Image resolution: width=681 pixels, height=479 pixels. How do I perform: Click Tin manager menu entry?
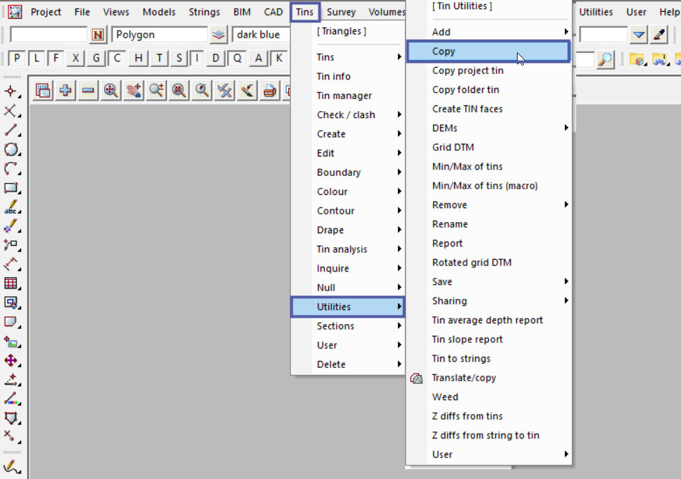coord(344,96)
